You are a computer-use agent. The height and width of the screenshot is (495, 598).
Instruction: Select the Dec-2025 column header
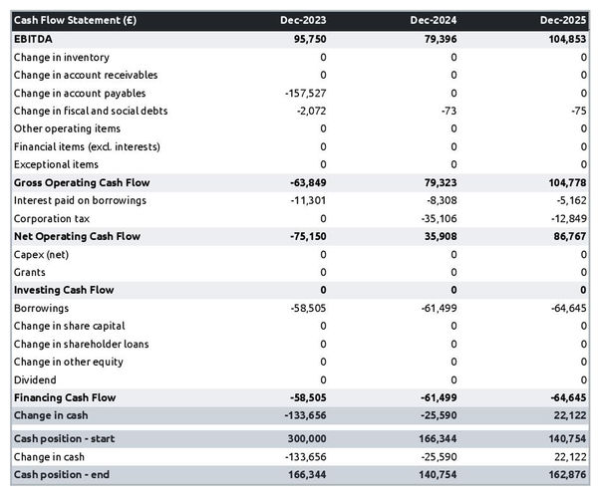click(564, 20)
